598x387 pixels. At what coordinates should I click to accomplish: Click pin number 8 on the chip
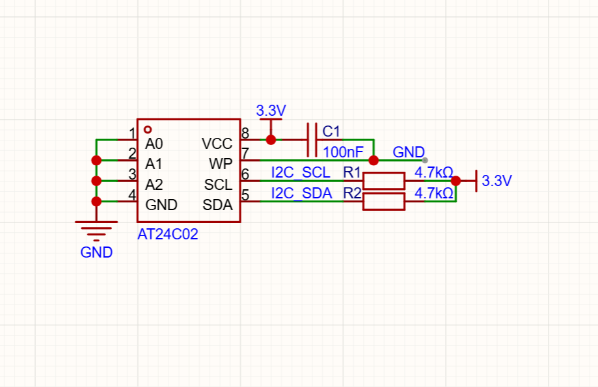tap(245, 133)
